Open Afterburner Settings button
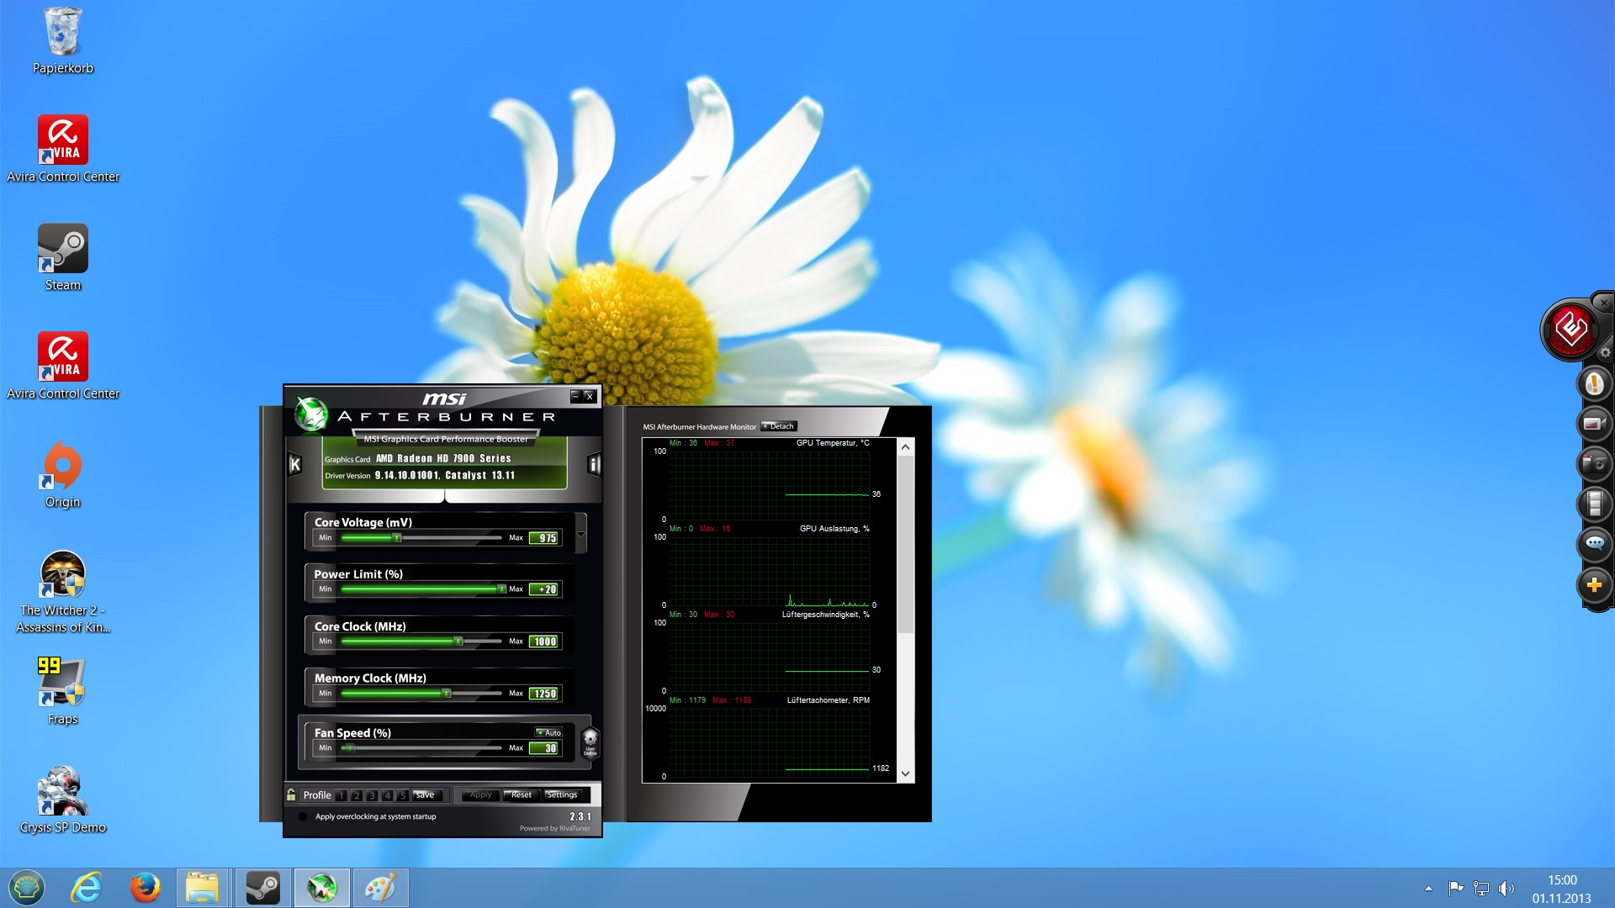The height and width of the screenshot is (908, 1615). (x=562, y=794)
